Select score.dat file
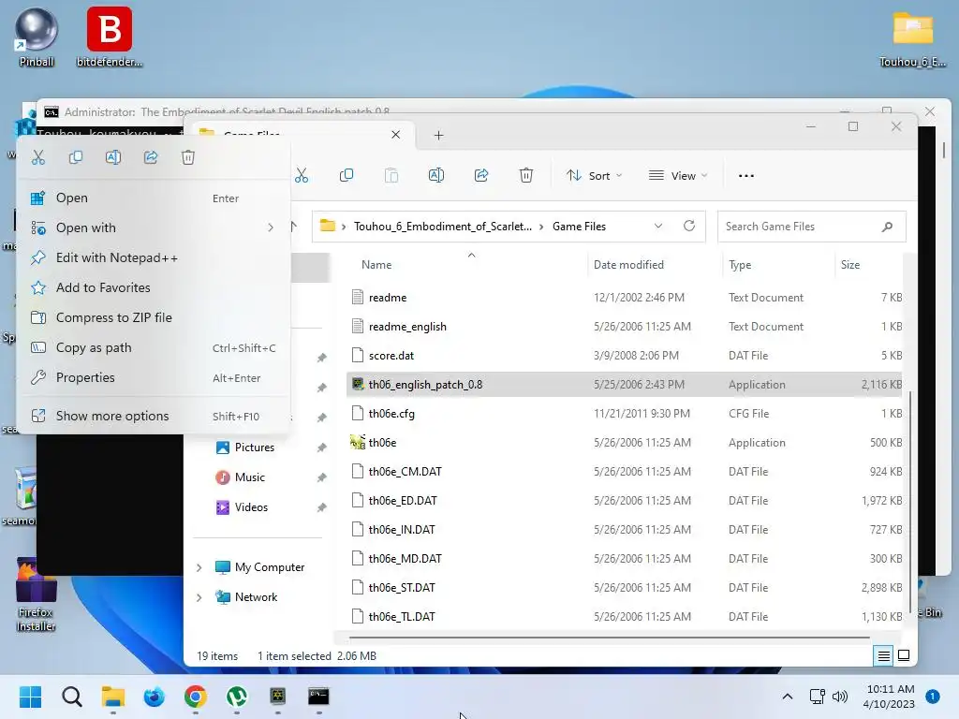 coord(624,356)
